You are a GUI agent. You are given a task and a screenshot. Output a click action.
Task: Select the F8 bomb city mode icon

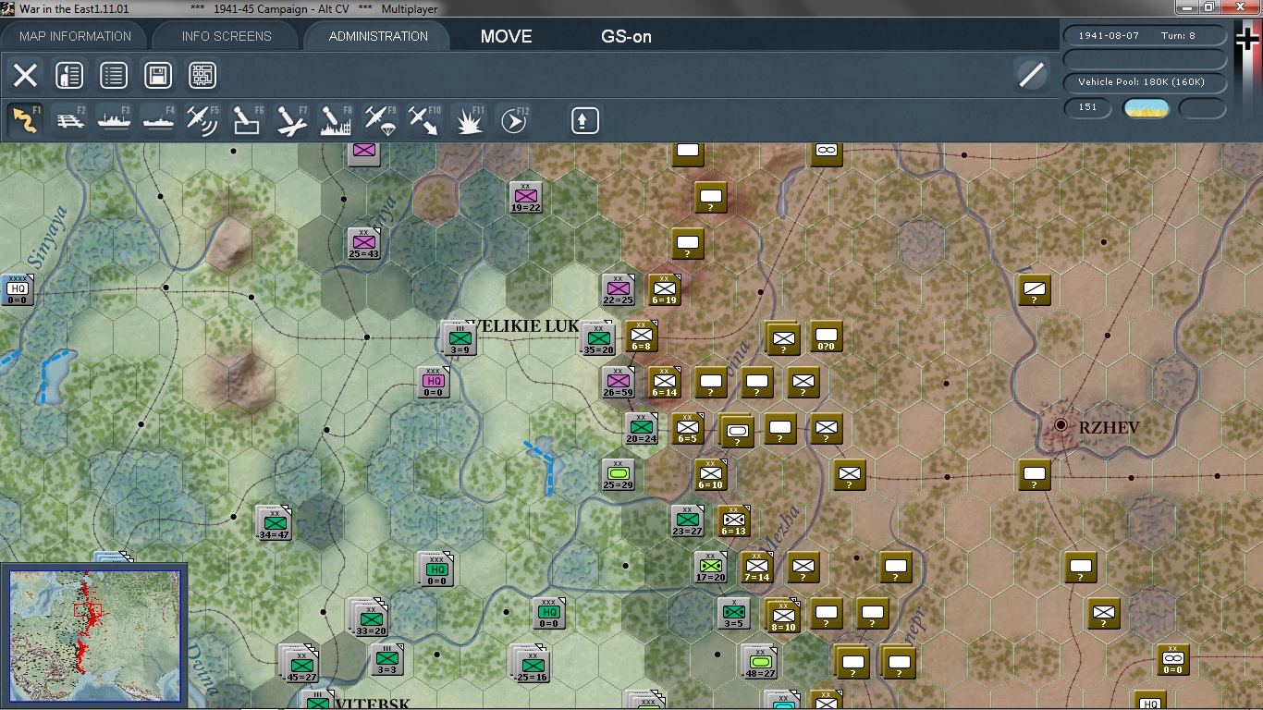[336, 120]
